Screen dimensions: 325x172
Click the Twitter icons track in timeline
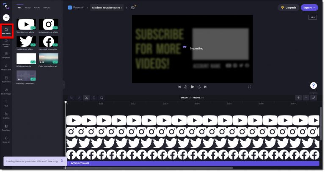[x=193, y=143]
